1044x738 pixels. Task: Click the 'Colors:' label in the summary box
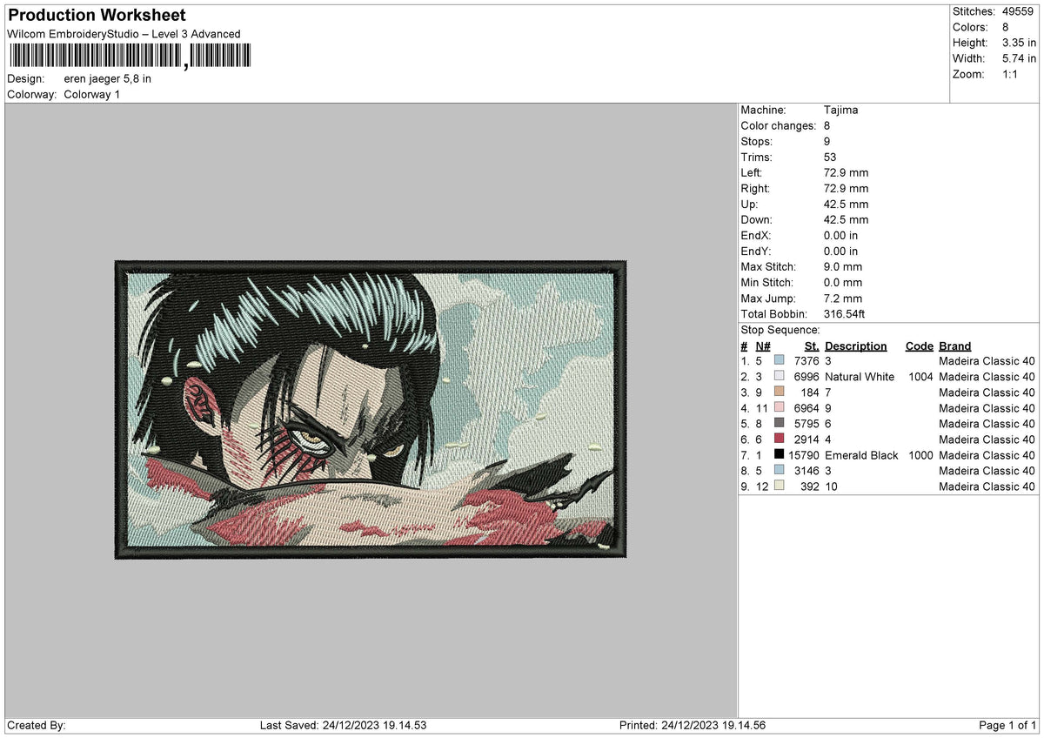pyautogui.click(x=971, y=27)
